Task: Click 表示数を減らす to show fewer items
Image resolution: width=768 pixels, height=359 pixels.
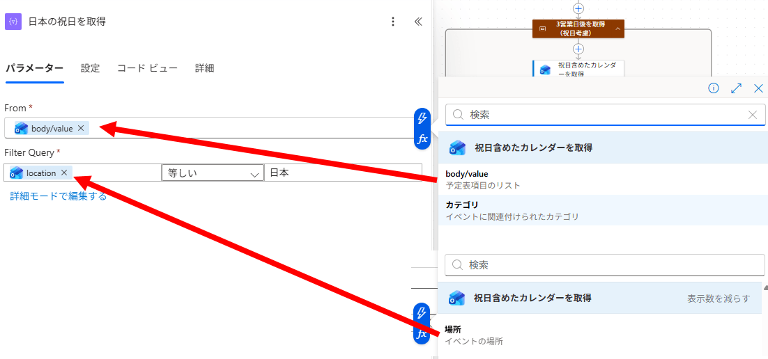Action: pos(718,298)
